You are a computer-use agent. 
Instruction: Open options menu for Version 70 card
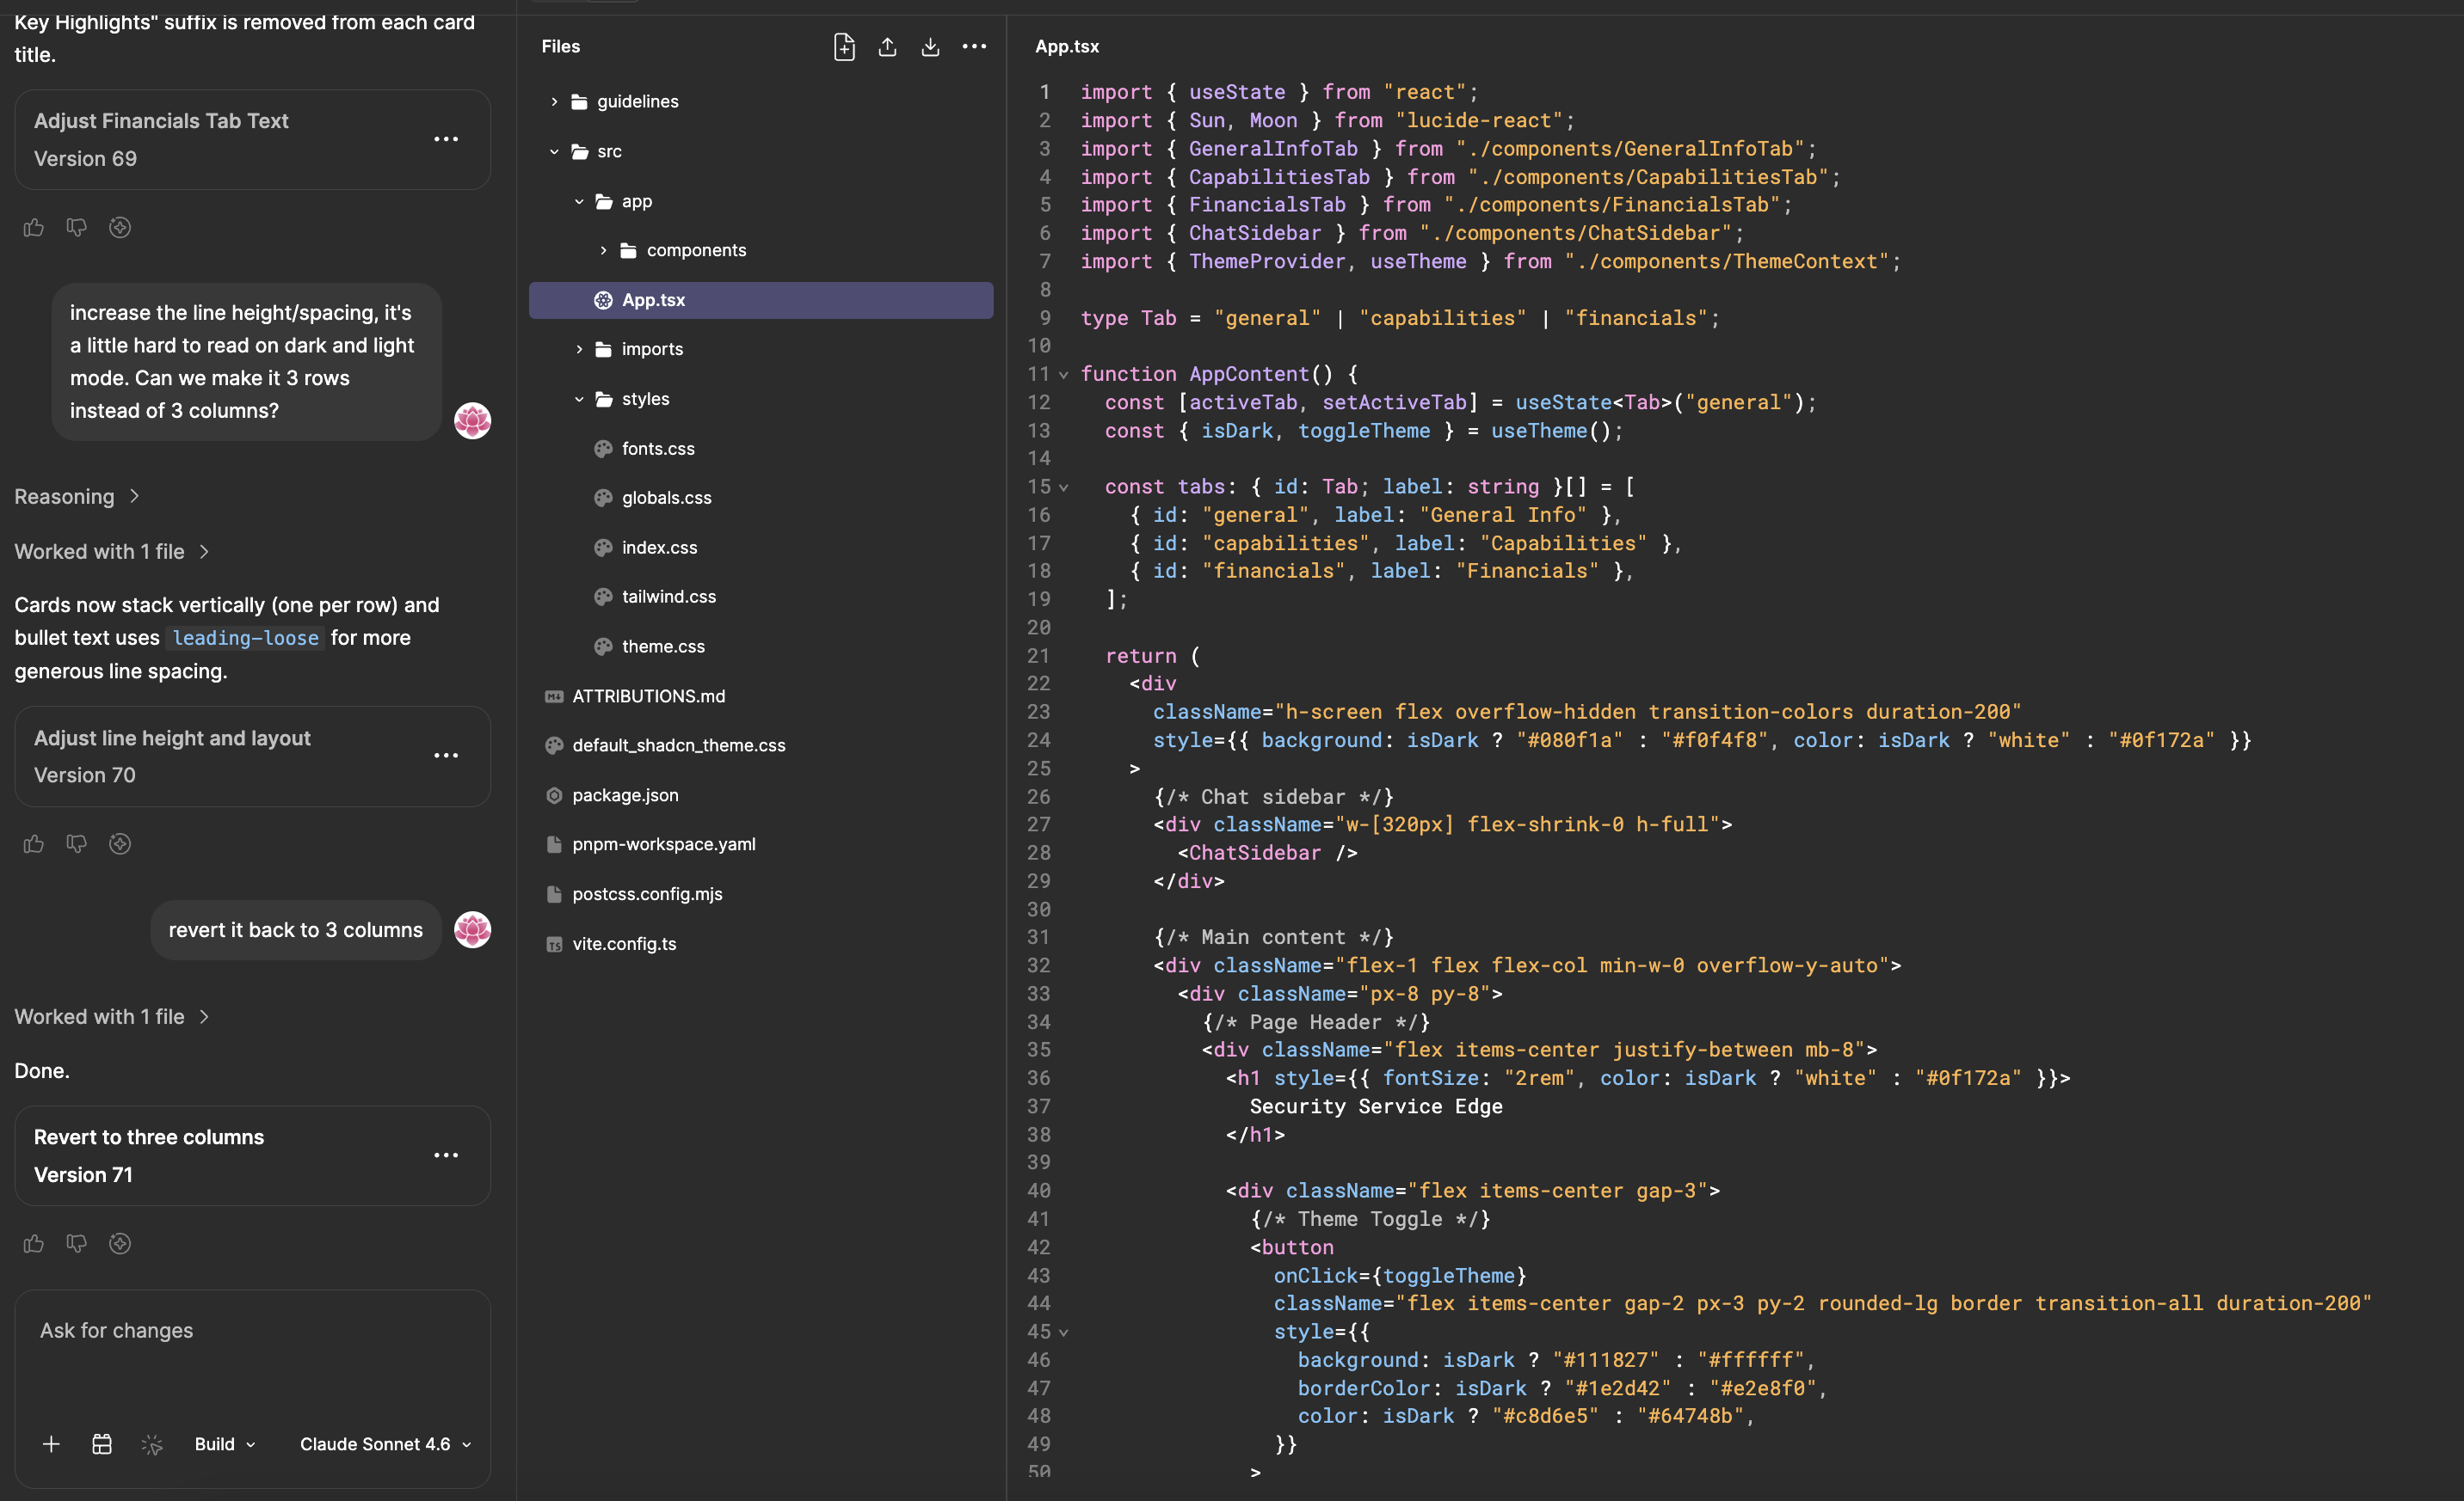446,756
